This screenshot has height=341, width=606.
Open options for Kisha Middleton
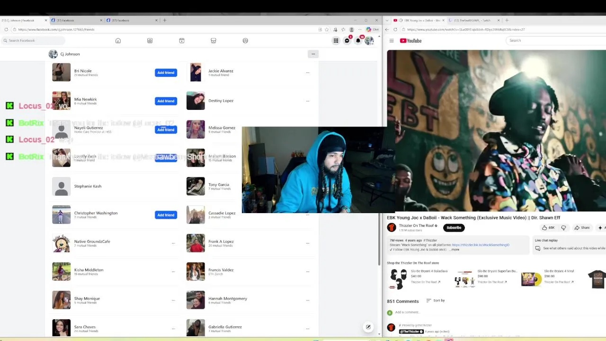click(x=173, y=271)
